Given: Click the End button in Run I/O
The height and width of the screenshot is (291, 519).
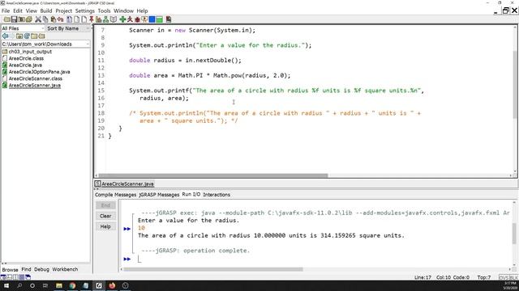Looking at the screenshot, I should [x=105, y=205].
